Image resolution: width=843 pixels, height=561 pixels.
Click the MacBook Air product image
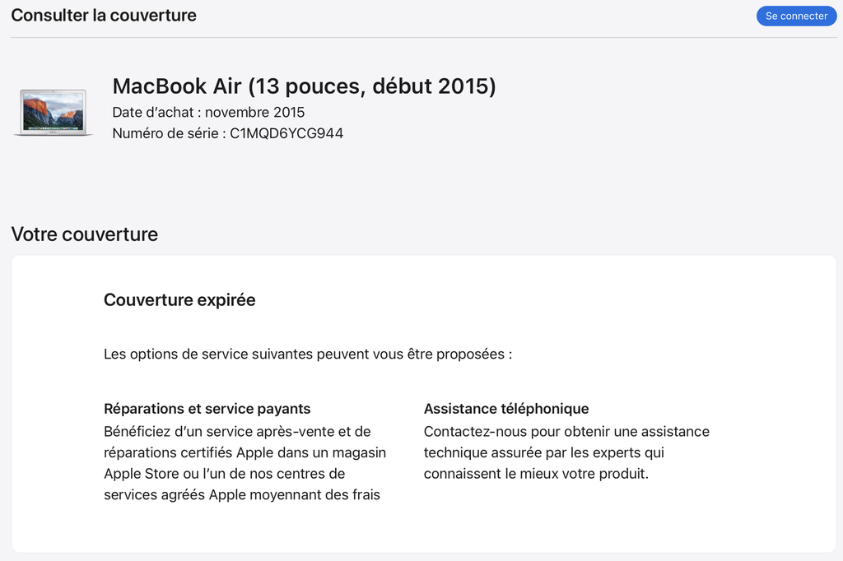[x=53, y=113]
